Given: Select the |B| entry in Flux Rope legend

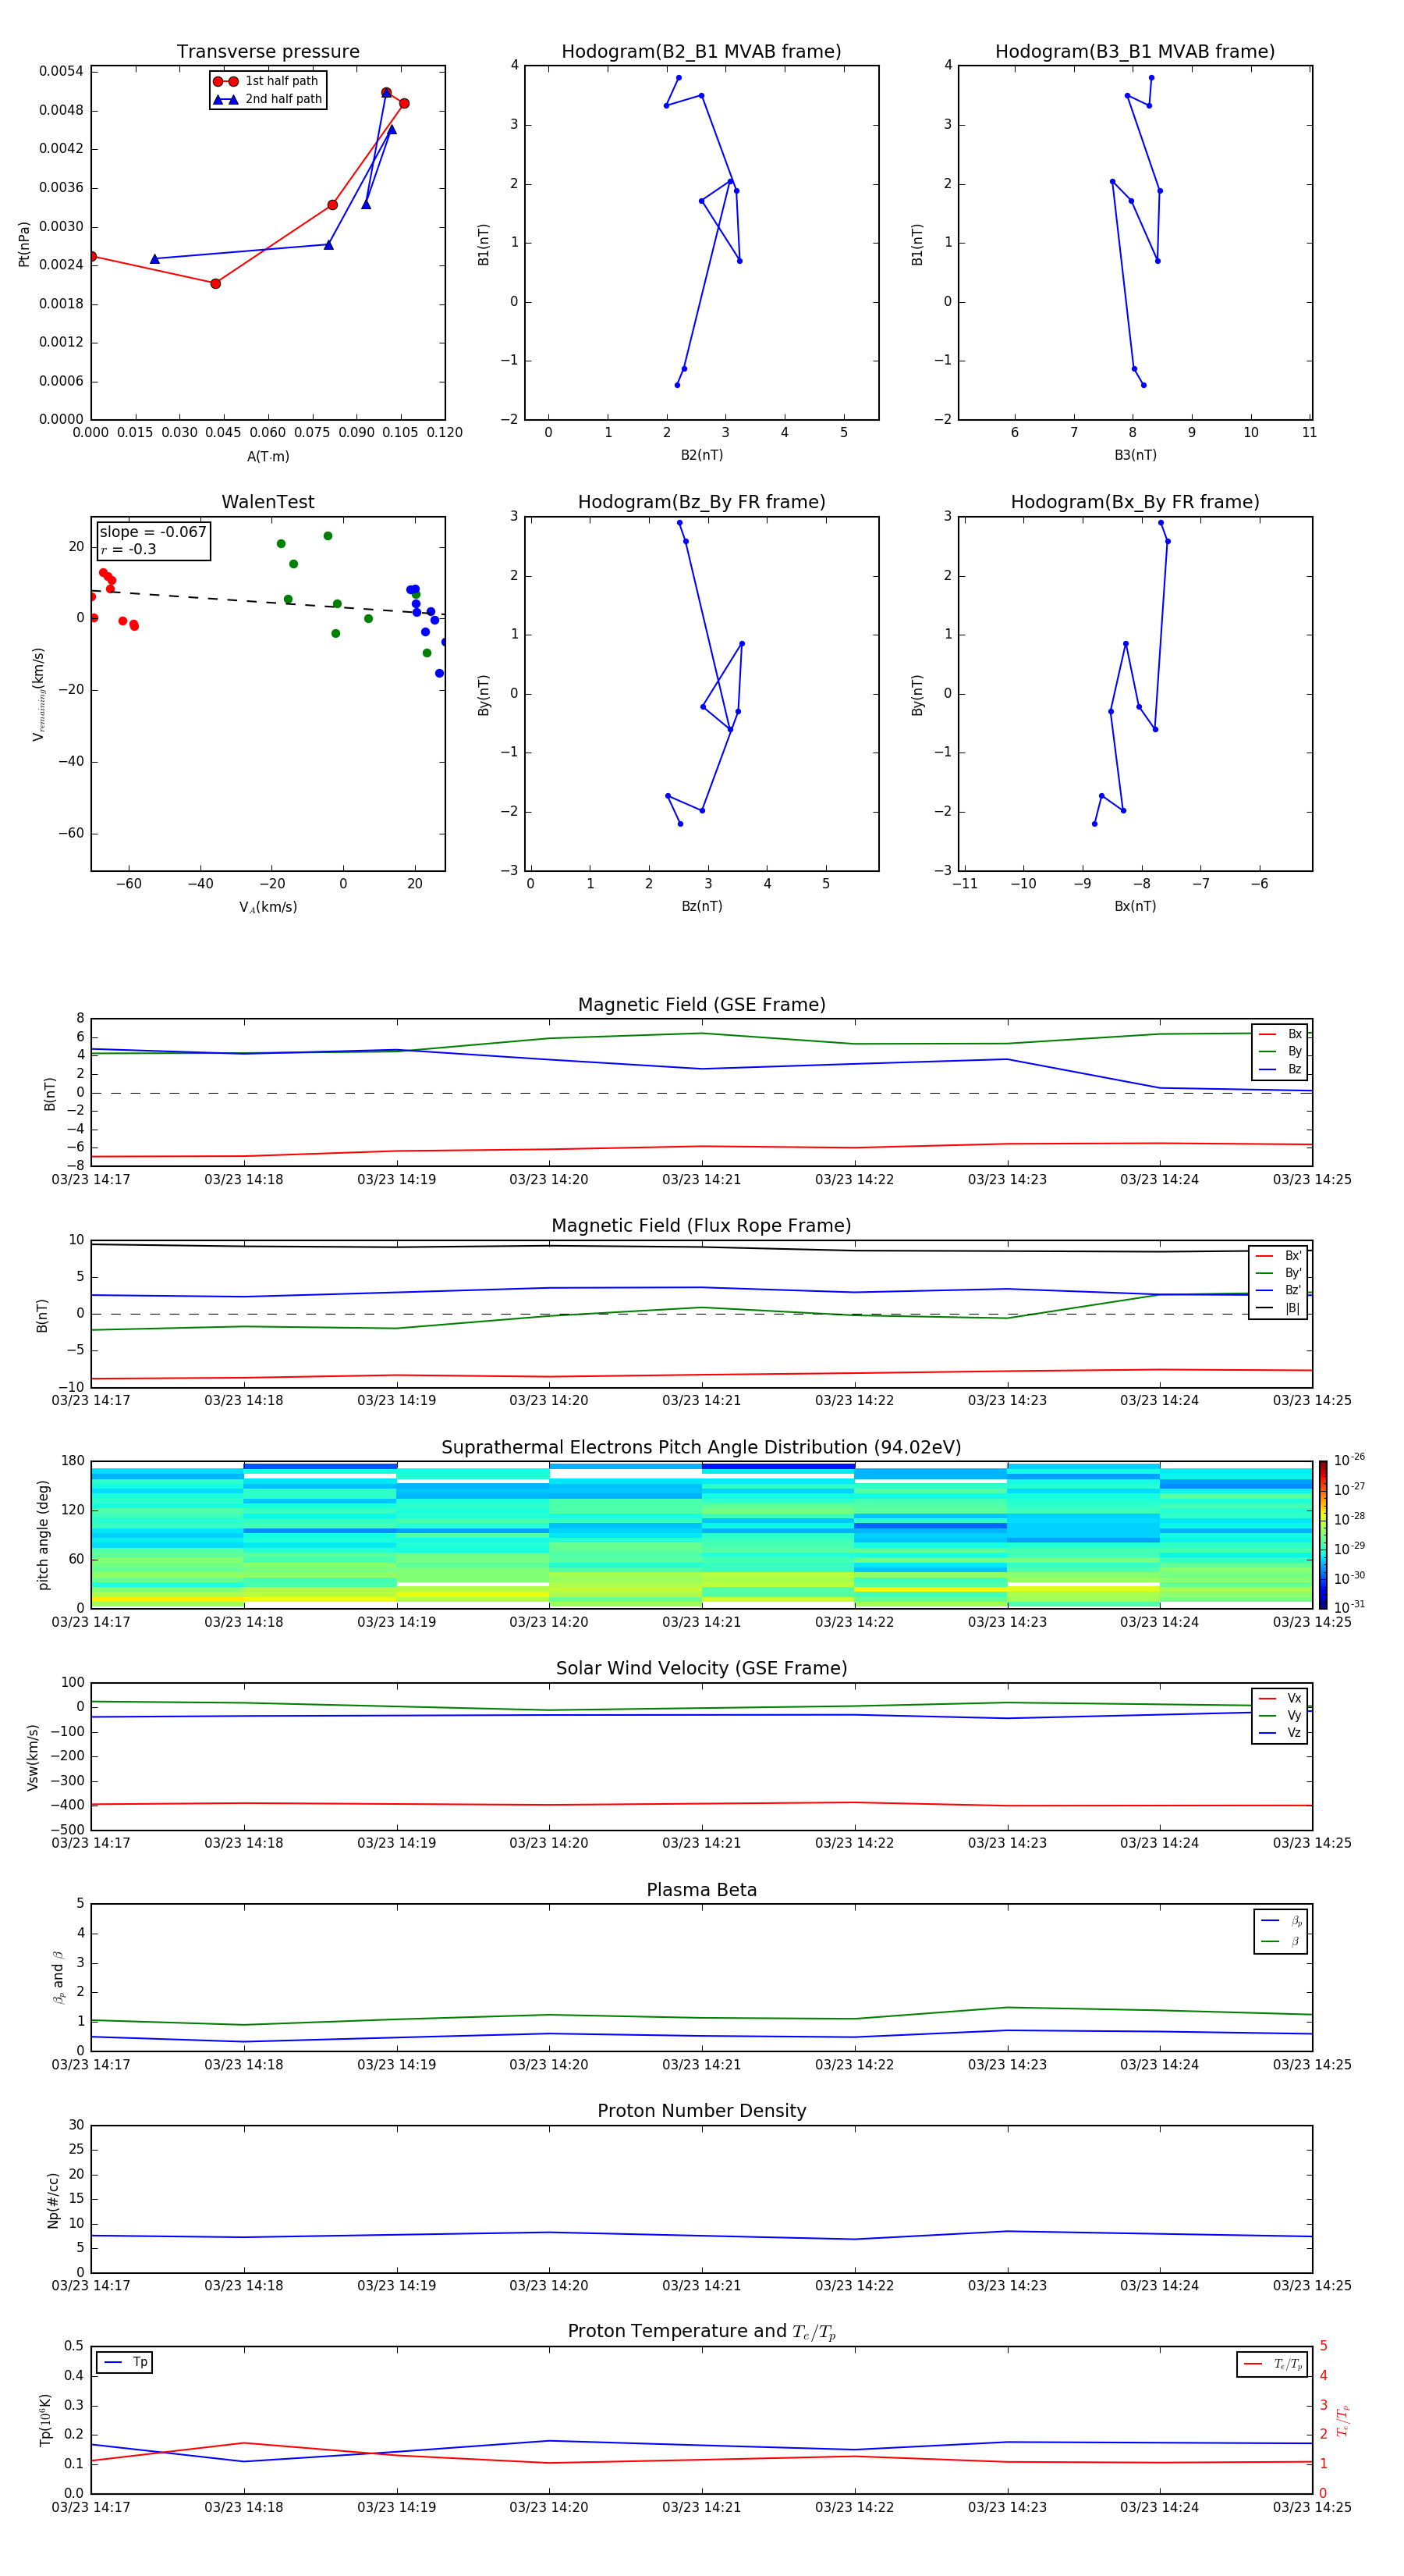Looking at the screenshot, I should (1279, 1308).
